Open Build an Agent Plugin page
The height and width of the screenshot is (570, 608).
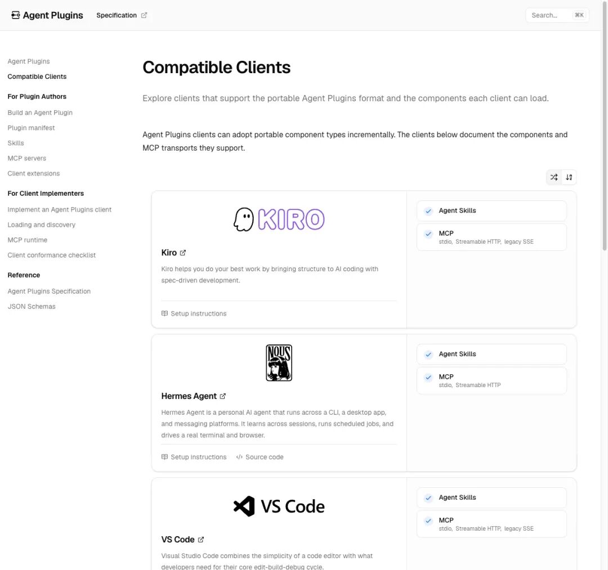(x=40, y=113)
